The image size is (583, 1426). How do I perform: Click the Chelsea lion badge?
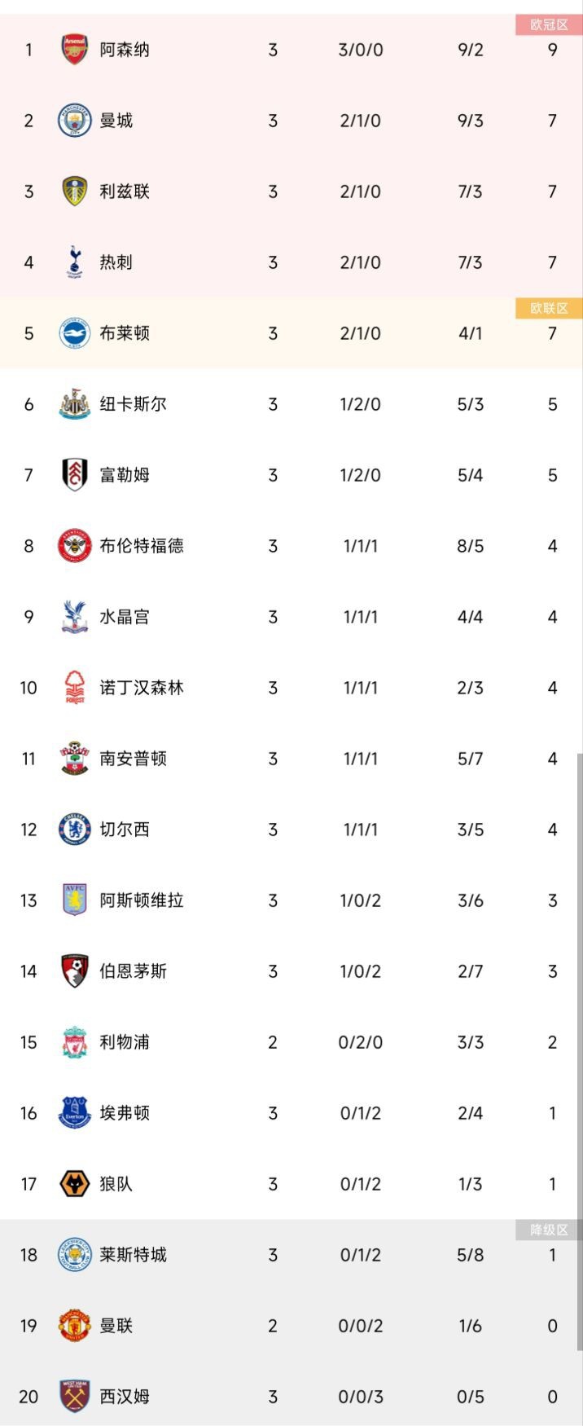[x=75, y=830]
